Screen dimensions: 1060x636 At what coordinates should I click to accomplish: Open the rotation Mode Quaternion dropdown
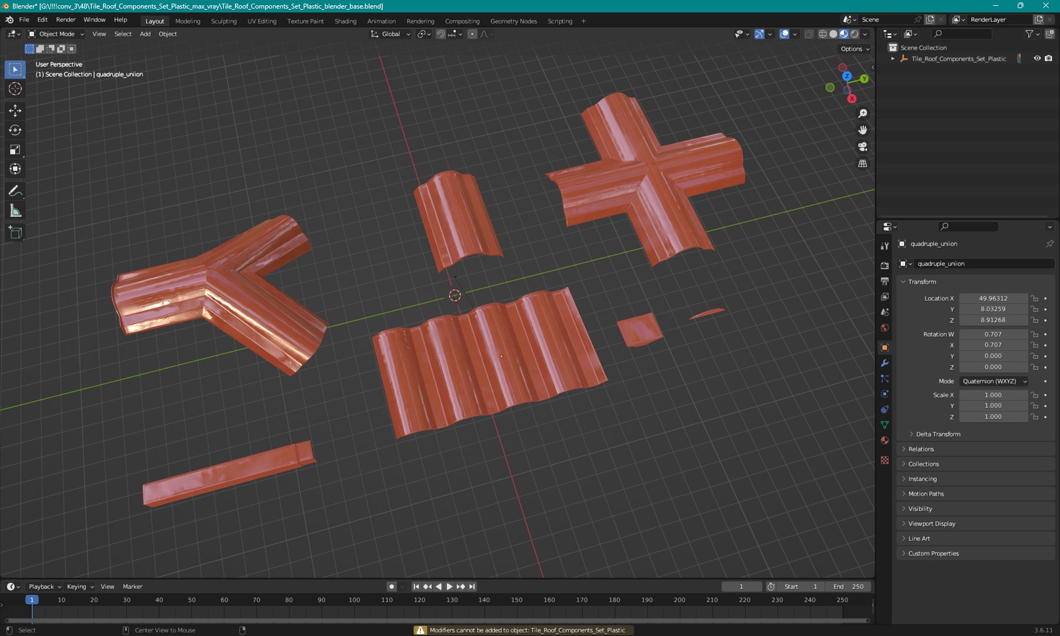[x=994, y=381]
